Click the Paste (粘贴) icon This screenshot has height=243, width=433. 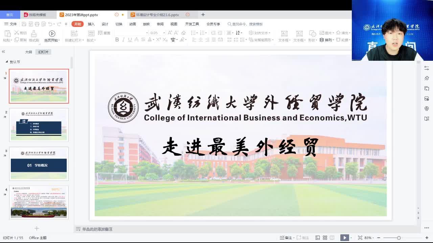(7, 33)
